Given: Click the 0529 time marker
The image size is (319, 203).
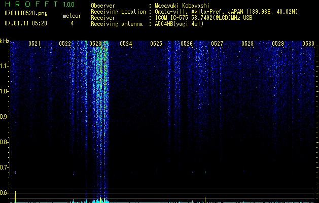Looking at the screenshot, I should [x=278, y=44].
